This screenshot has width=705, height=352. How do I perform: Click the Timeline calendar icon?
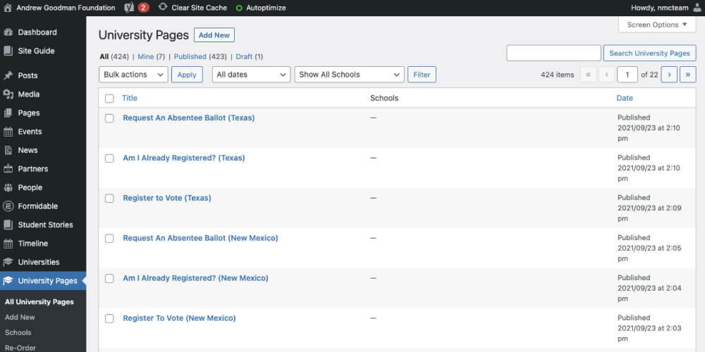(x=8, y=244)
